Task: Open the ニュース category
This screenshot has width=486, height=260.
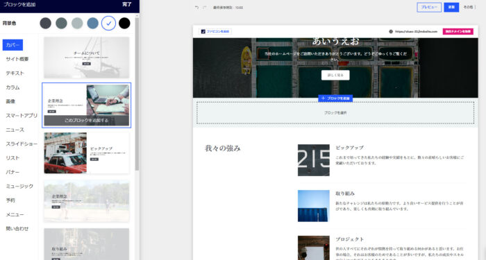Action: pyautogui.click(x=15, y=130)
